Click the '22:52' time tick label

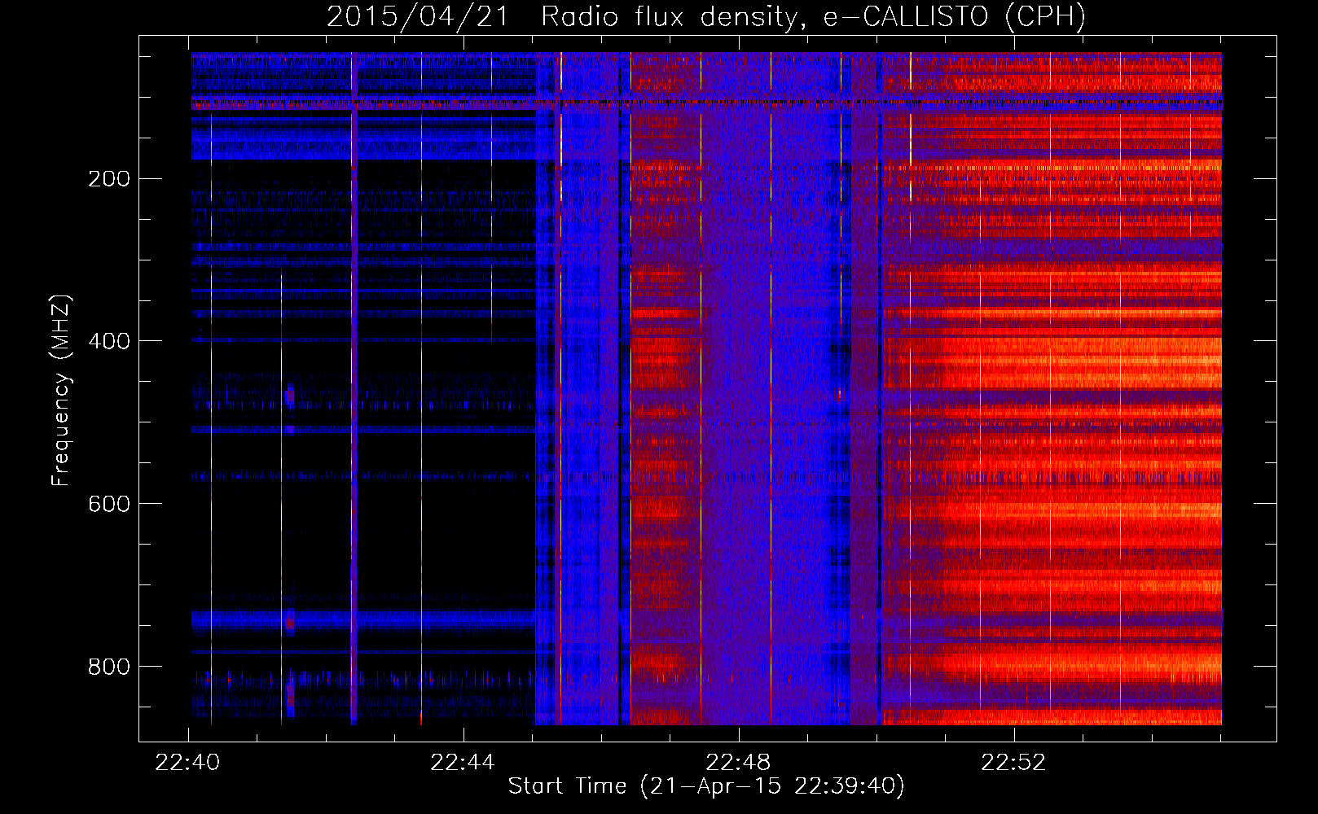(1013, 763)
